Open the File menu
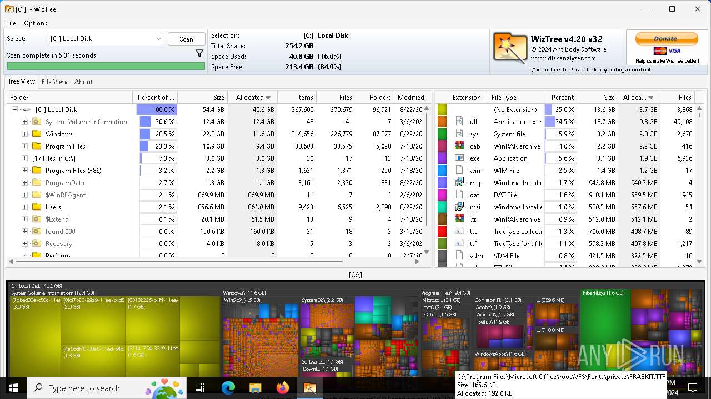Viewport: 711px width, 399px height. pyautogui.click(x=11, y=23)
